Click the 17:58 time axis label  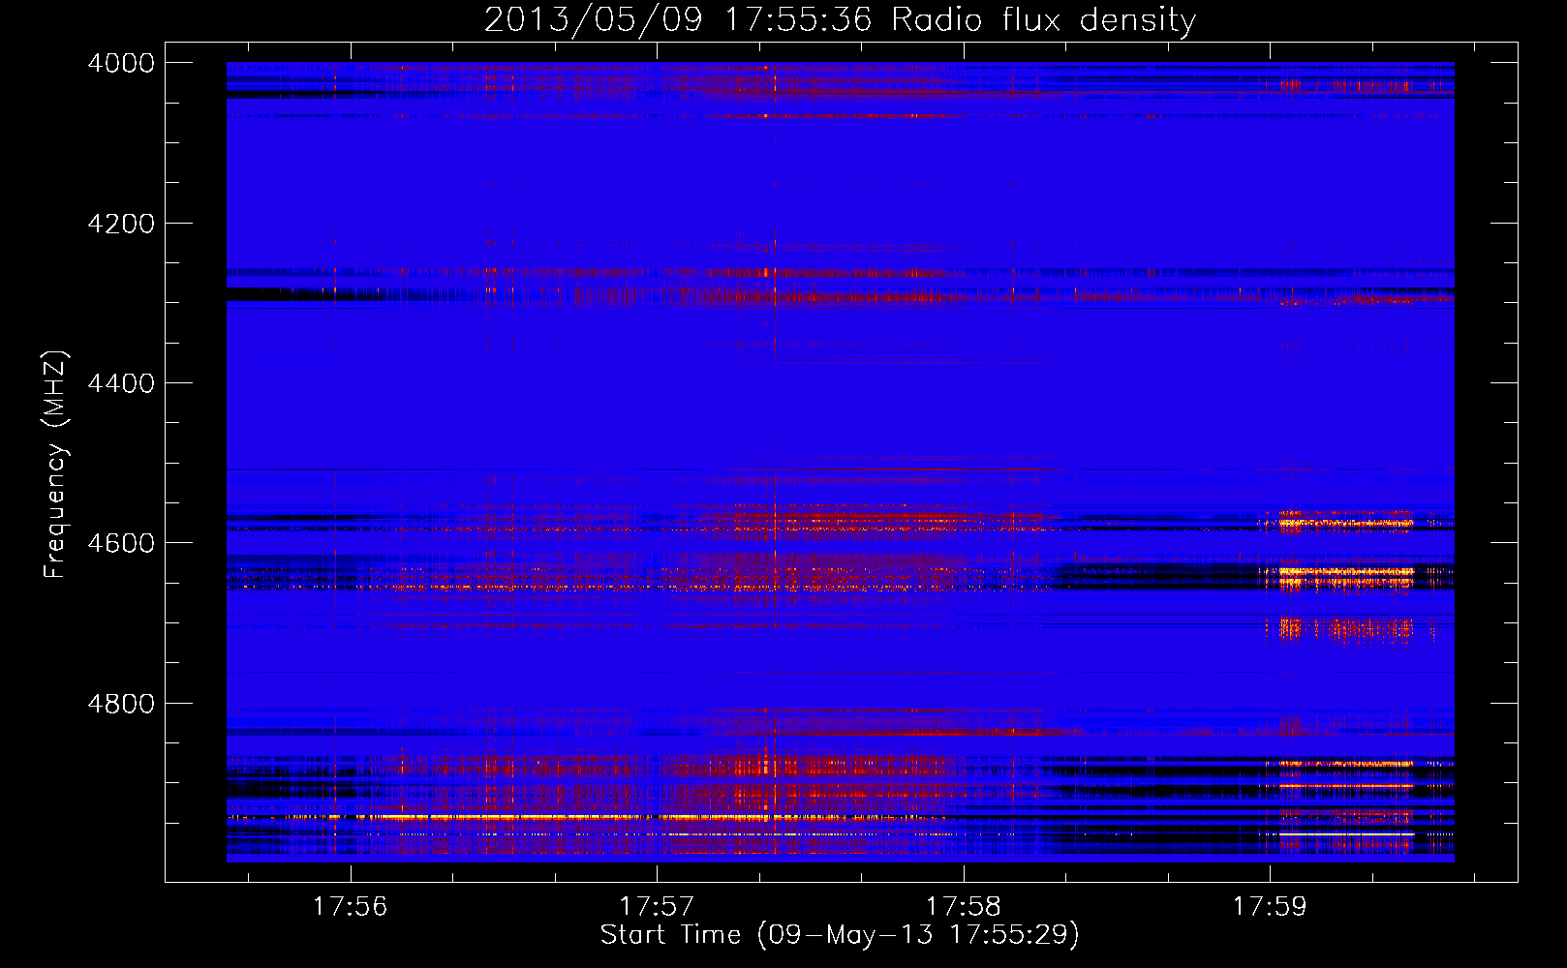(x=964, y=907)
